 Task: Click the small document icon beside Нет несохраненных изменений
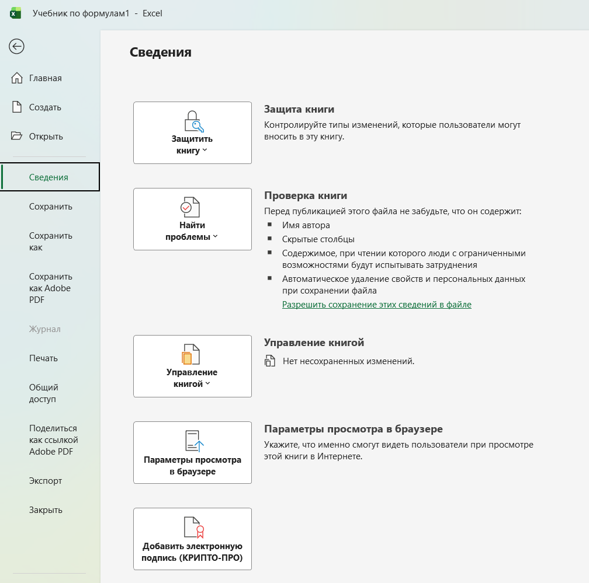coord(270,361)
